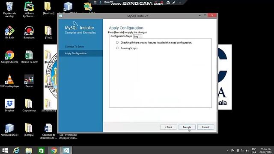Open Horario 1S 2019 Excel file

pyautogui.click(x=29, y=57)
